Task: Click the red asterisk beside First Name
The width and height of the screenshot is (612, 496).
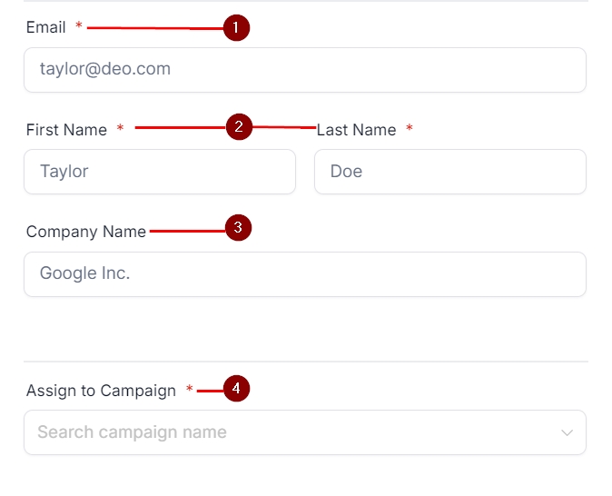Action: pos(120,130)
